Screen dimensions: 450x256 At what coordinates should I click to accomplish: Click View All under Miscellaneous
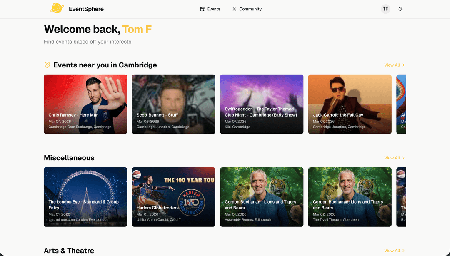click(391, 158)
